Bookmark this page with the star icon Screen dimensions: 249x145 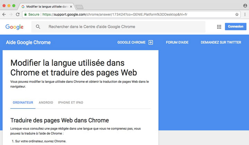coord(237,14)
